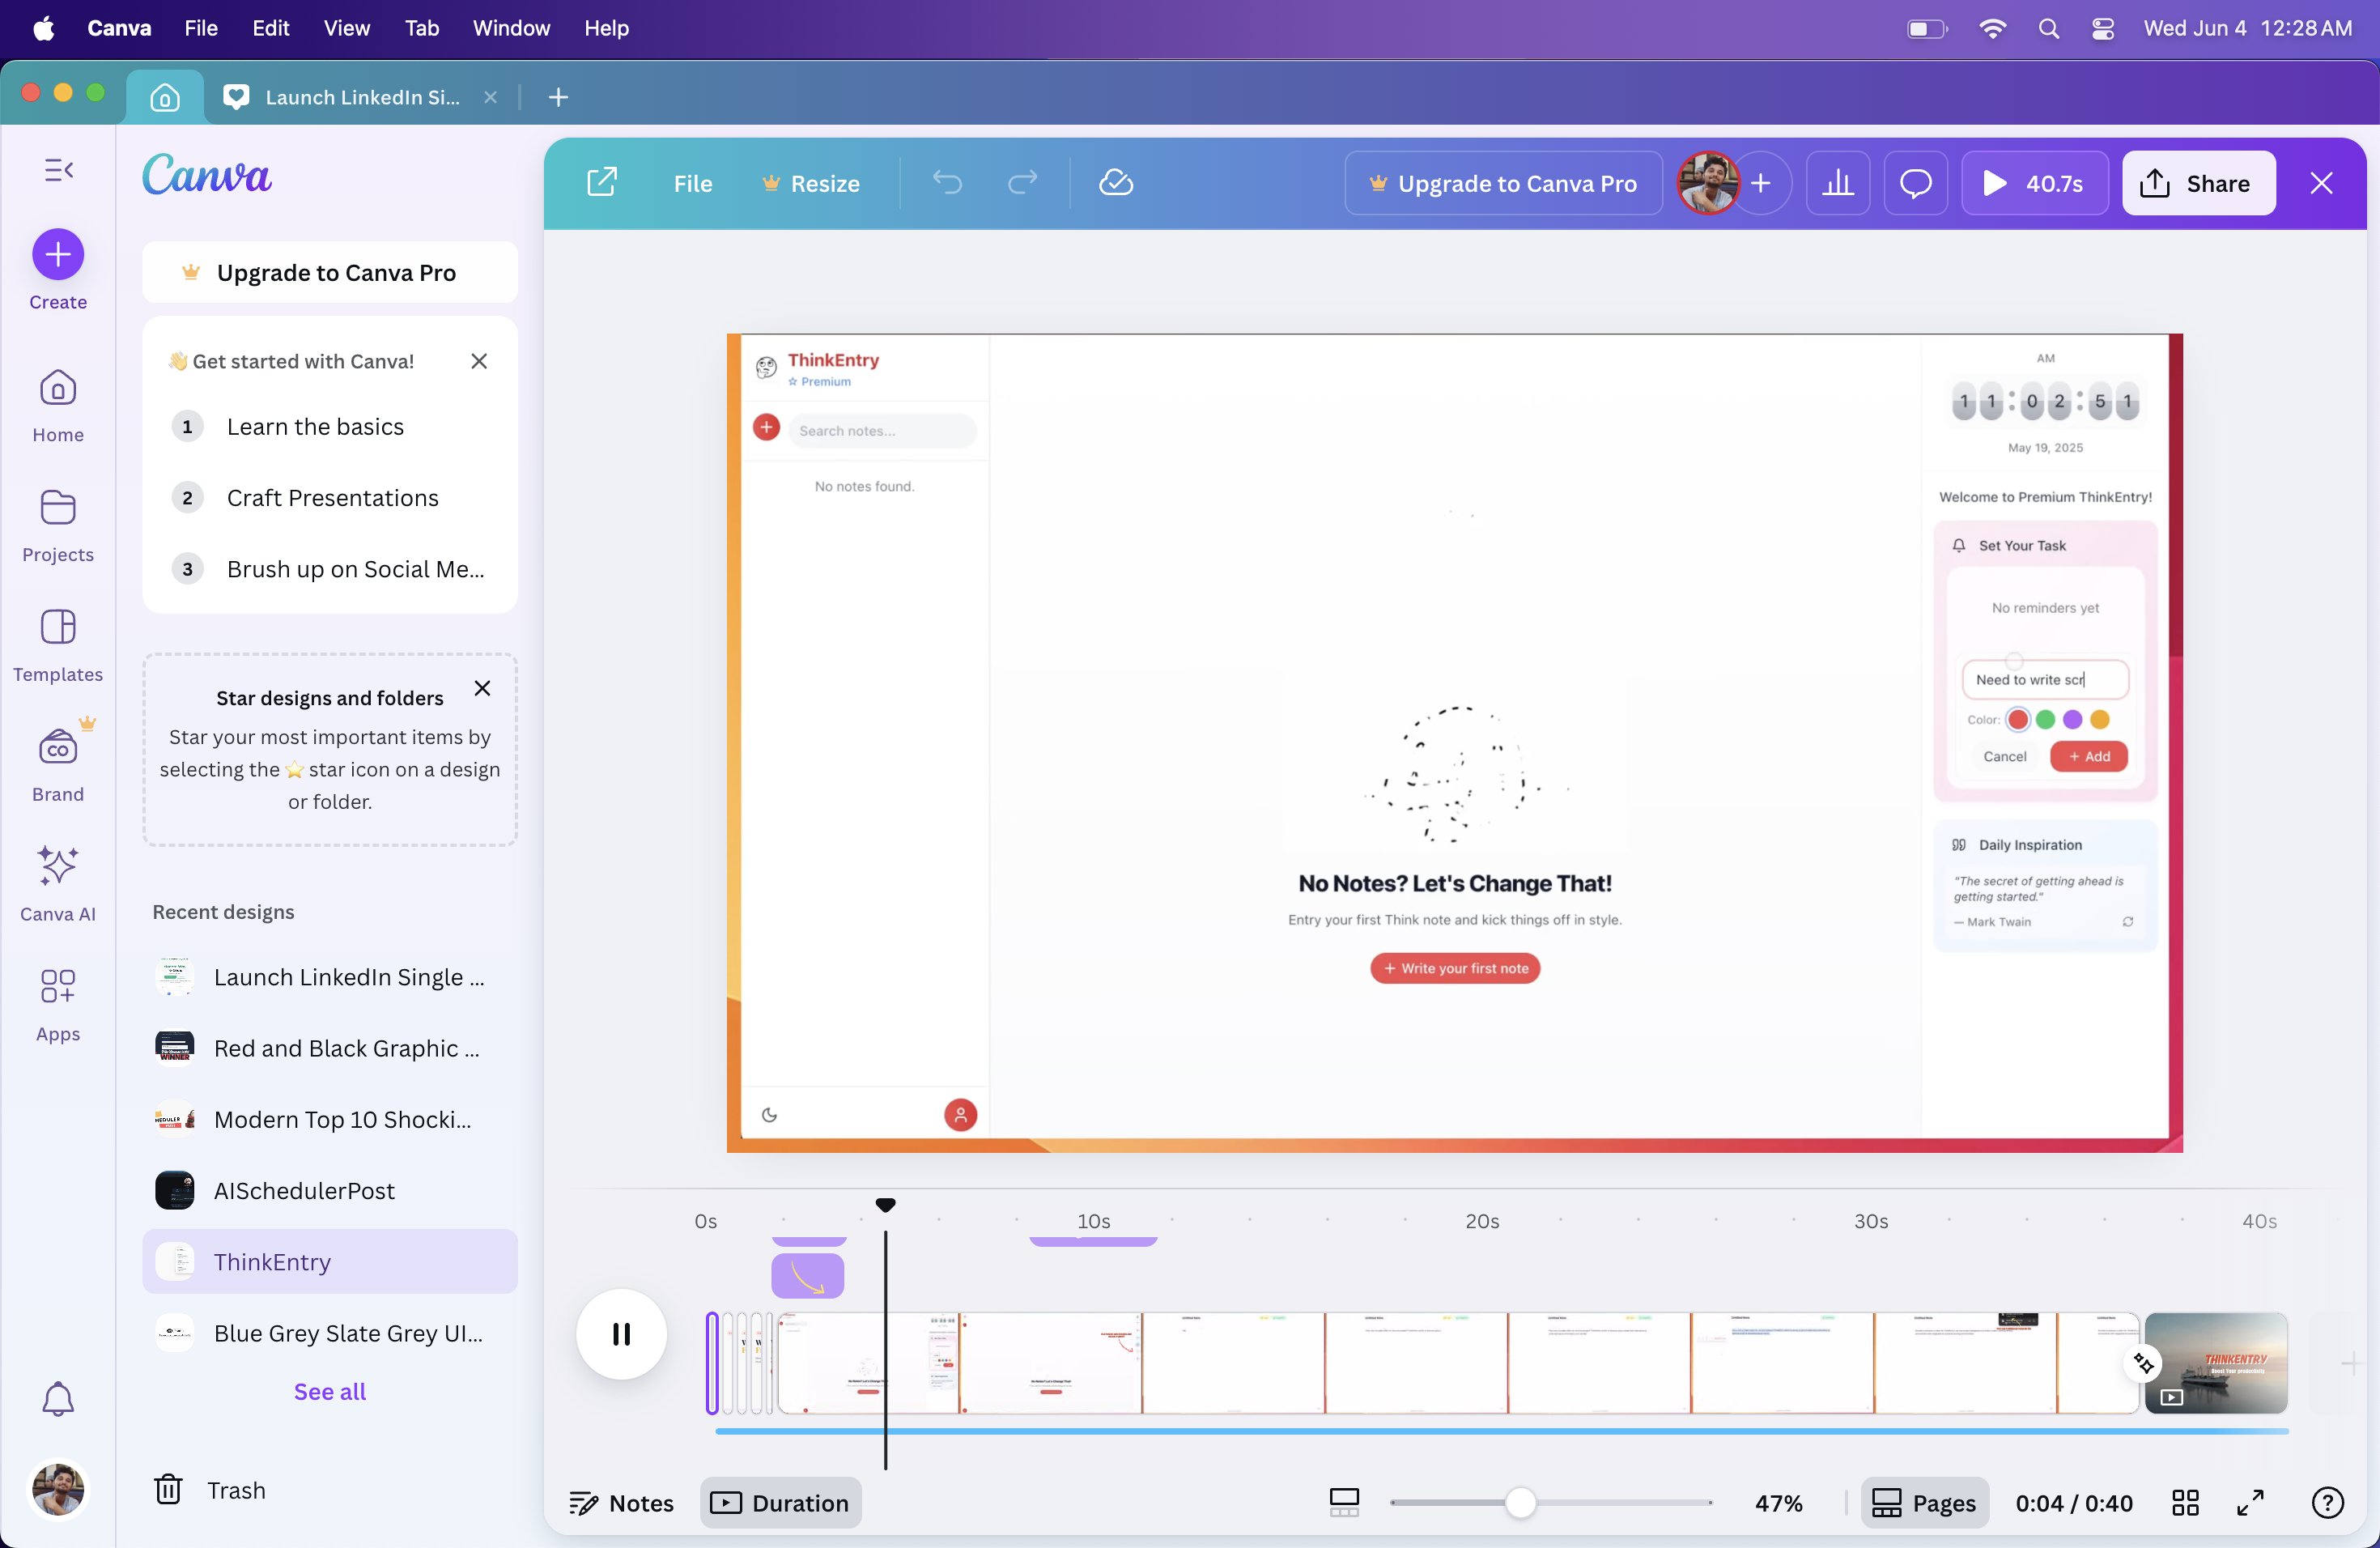Viewport: 2380px width, 1548px height.
Task: Enter fullscreen with the expand arrows icon
Action: [x=2250, y=1503]
